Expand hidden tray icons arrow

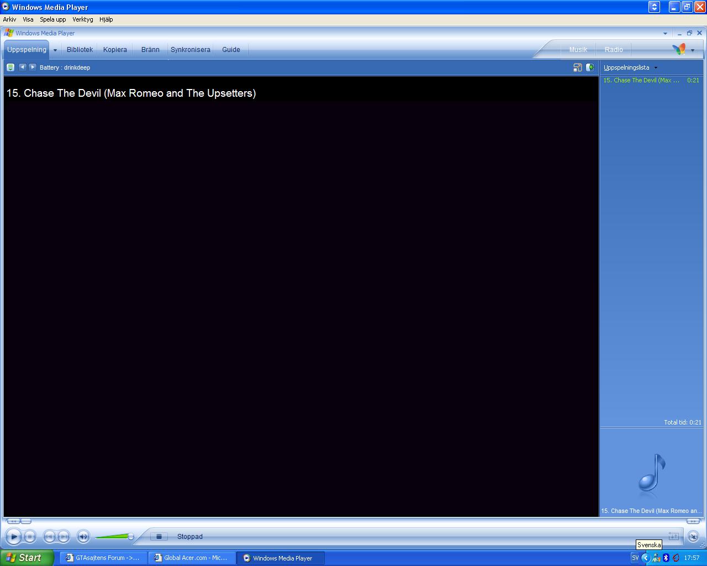pyautogui.click(x=645, y=558)
